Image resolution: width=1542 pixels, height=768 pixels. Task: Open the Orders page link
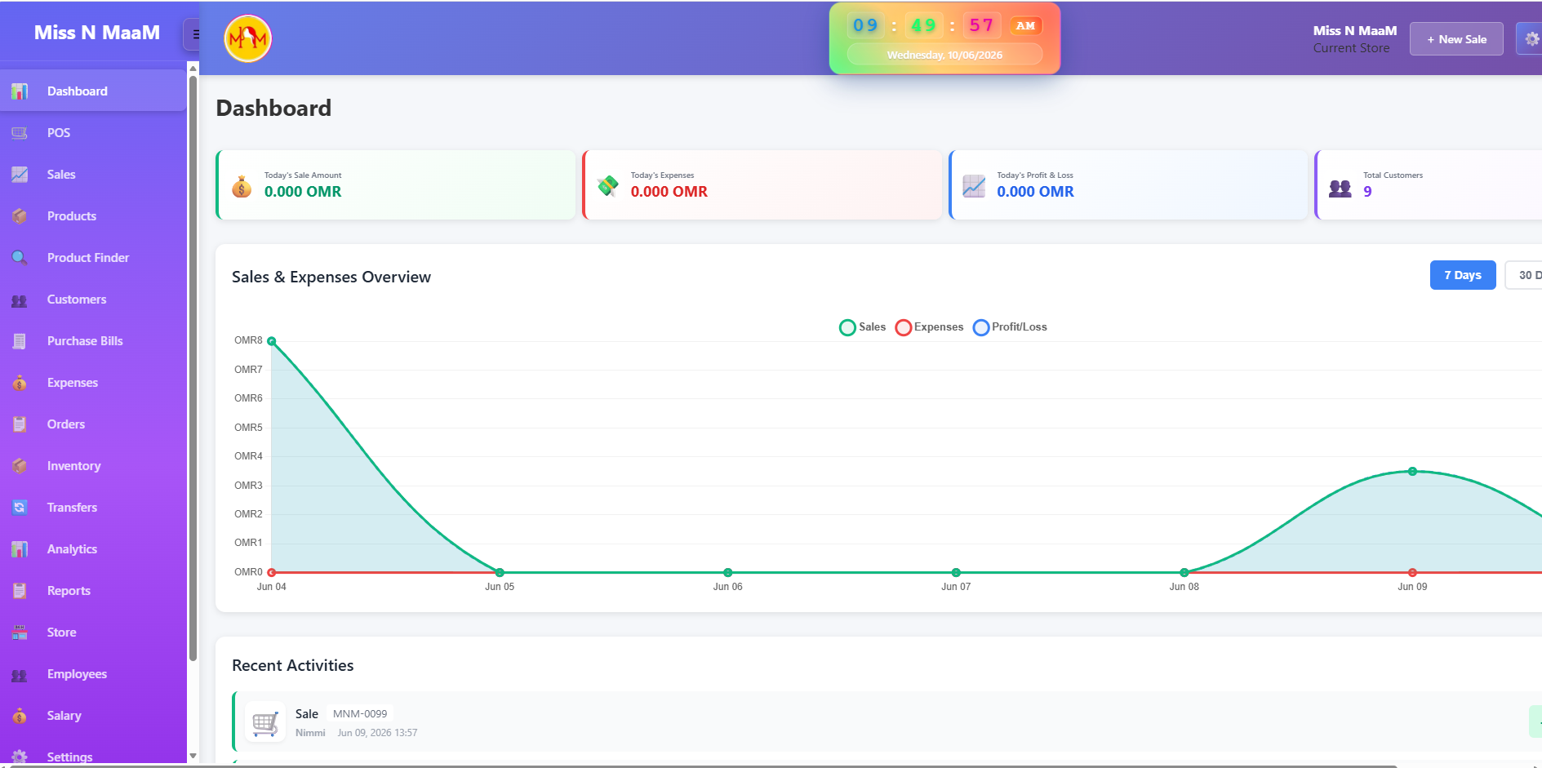(x=94, y=424)
